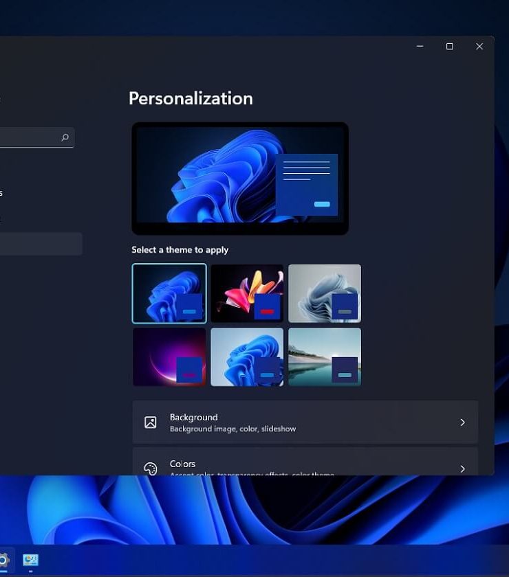The height and width of the screenshot is (577, 509).
Task: Apply the light blue bloom theme
Action: pos(247,357)
